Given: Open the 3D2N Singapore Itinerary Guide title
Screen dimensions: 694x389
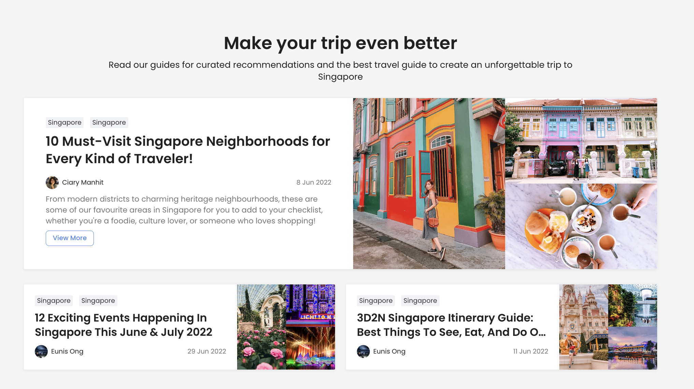Looking at the screenshot, I should 451,325.
